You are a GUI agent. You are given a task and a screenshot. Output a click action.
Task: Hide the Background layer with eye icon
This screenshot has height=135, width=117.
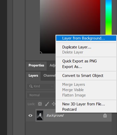coord(30,116)
